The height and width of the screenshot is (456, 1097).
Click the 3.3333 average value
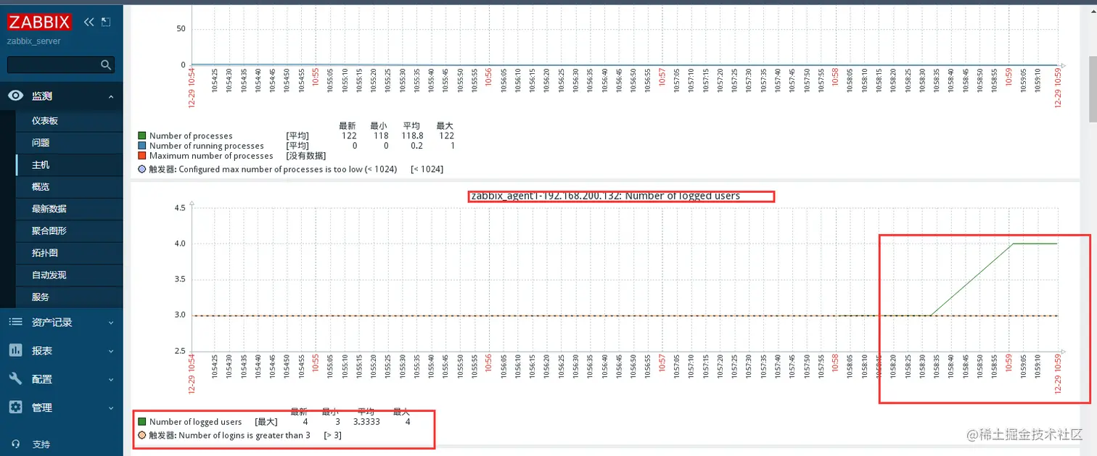pyautogui.click(x=367, y=422)
